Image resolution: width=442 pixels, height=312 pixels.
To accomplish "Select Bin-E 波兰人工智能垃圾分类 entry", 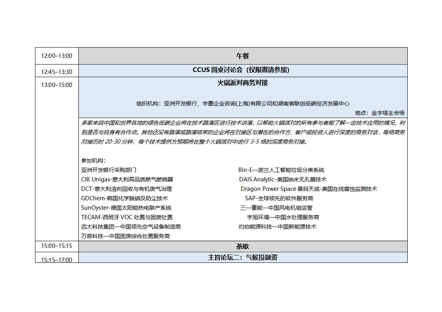I will click(x=281, y=170).
